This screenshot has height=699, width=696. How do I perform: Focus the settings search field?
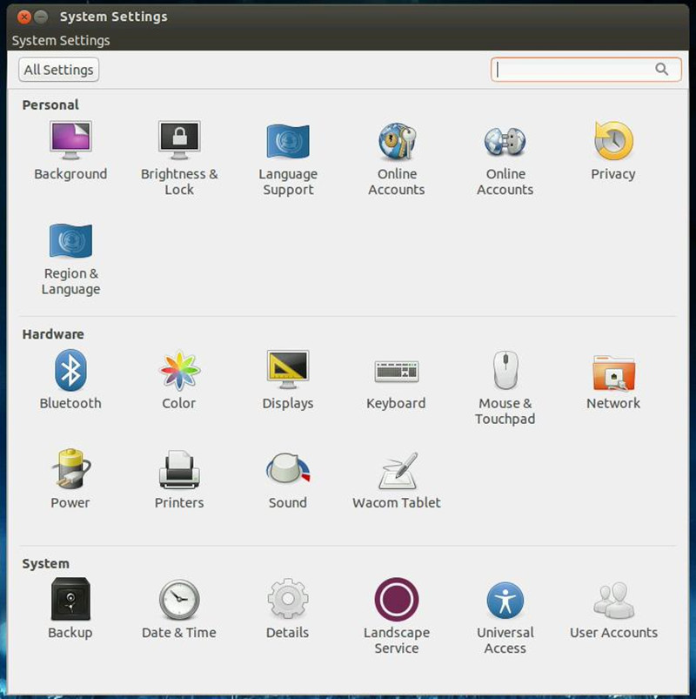586,70
